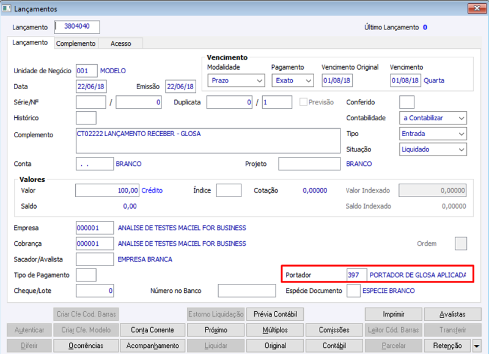
Task: Open the Modalidade dropdown showing Prazo
Action: pos(236,81)
